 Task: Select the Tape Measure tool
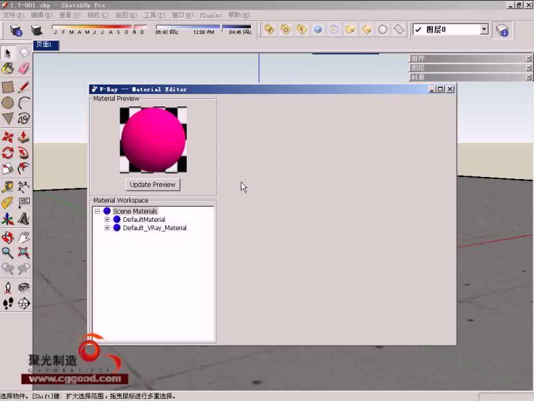8,187
